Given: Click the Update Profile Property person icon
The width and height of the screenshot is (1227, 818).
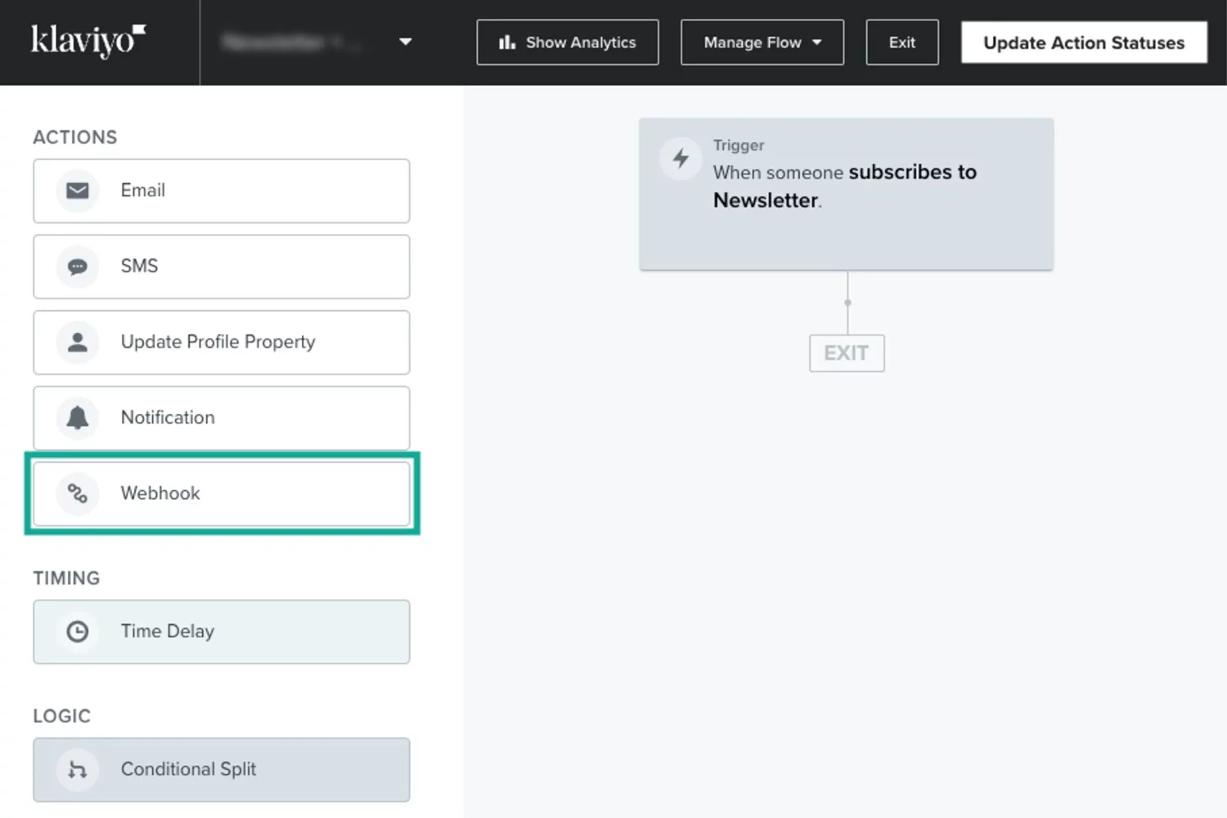Looking at the screenshot, I should coord(77,342).
